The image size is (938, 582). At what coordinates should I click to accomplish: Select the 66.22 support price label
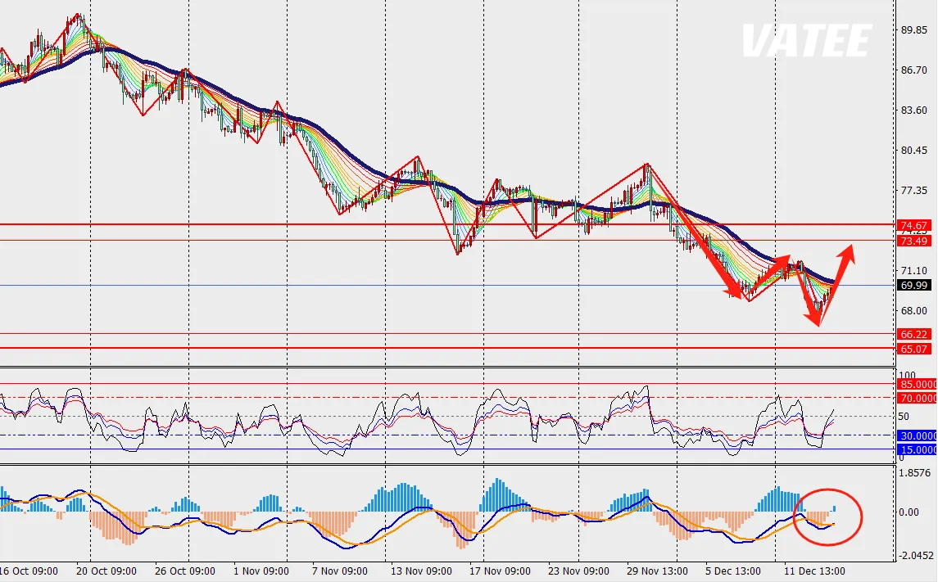913,334
